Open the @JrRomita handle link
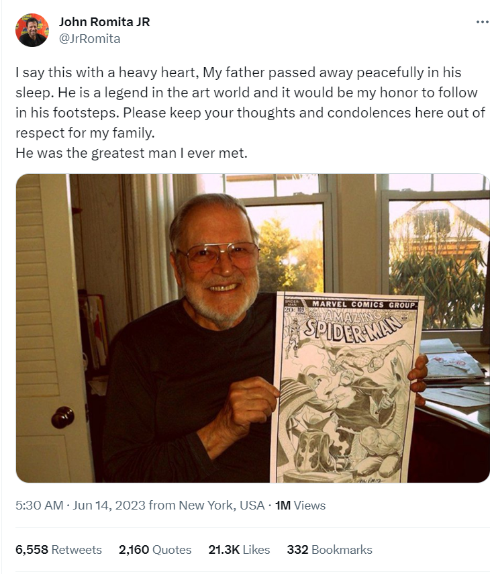Viewport: 490px width, 574px height. tap(90, 39)
